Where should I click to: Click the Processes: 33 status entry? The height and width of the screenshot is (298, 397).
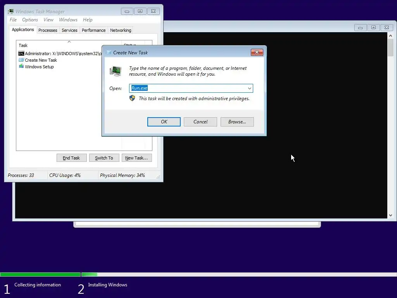21,175
